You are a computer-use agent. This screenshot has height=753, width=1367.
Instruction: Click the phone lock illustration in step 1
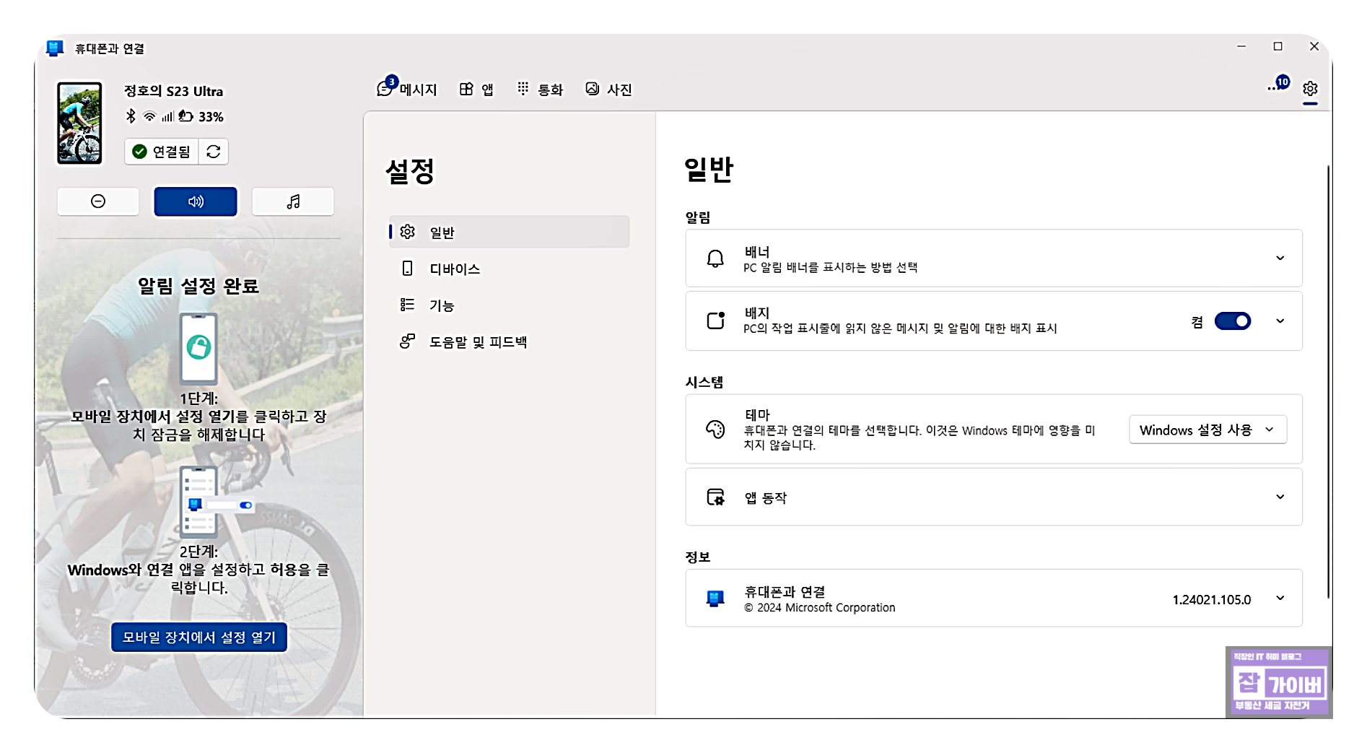point(198,349)
